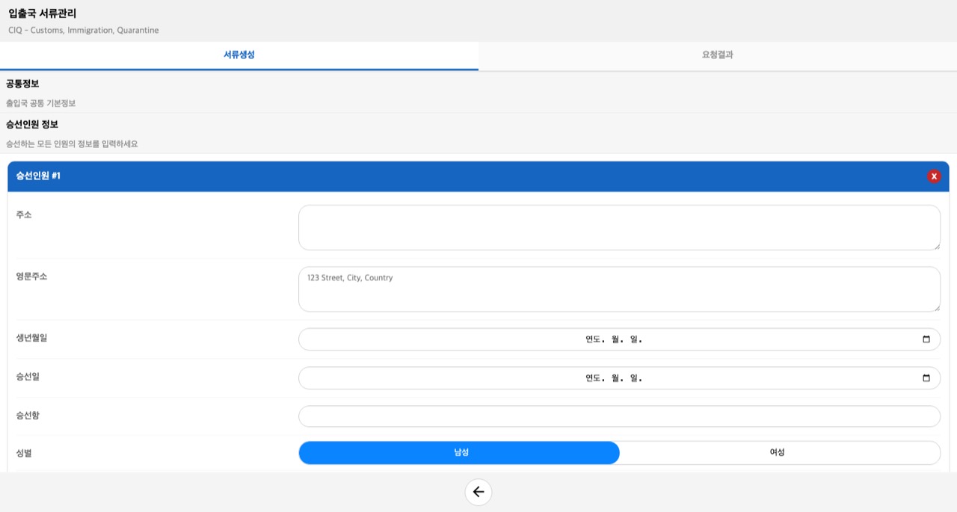This screenshot has height=512, width=957.
Task: Open the calendar picker for 생년월일
Action: tap(926, 339)
